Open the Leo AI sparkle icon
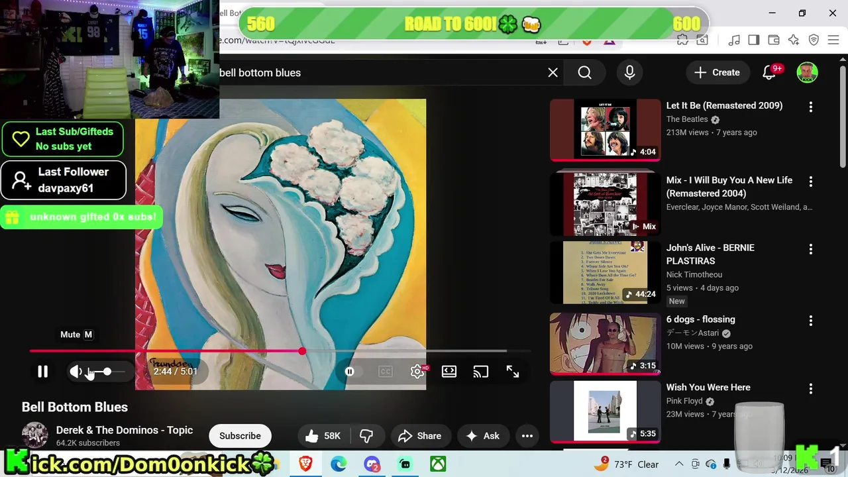 pos(794,40)
